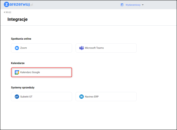
Task: Expand the Wydarzeniowy dropdown arrow
Action: point(143,5)
